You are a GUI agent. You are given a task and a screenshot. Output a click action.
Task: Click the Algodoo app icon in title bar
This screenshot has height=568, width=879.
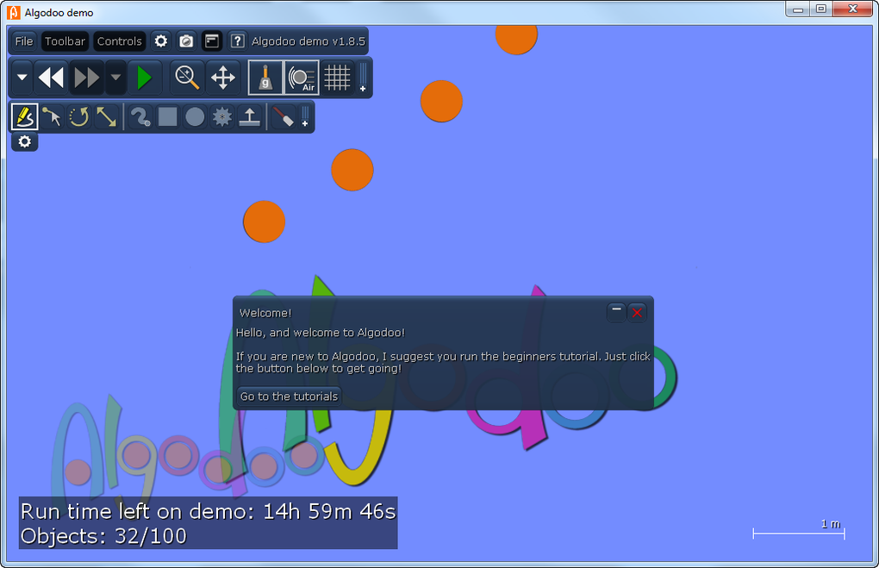(x=14, y=12)
